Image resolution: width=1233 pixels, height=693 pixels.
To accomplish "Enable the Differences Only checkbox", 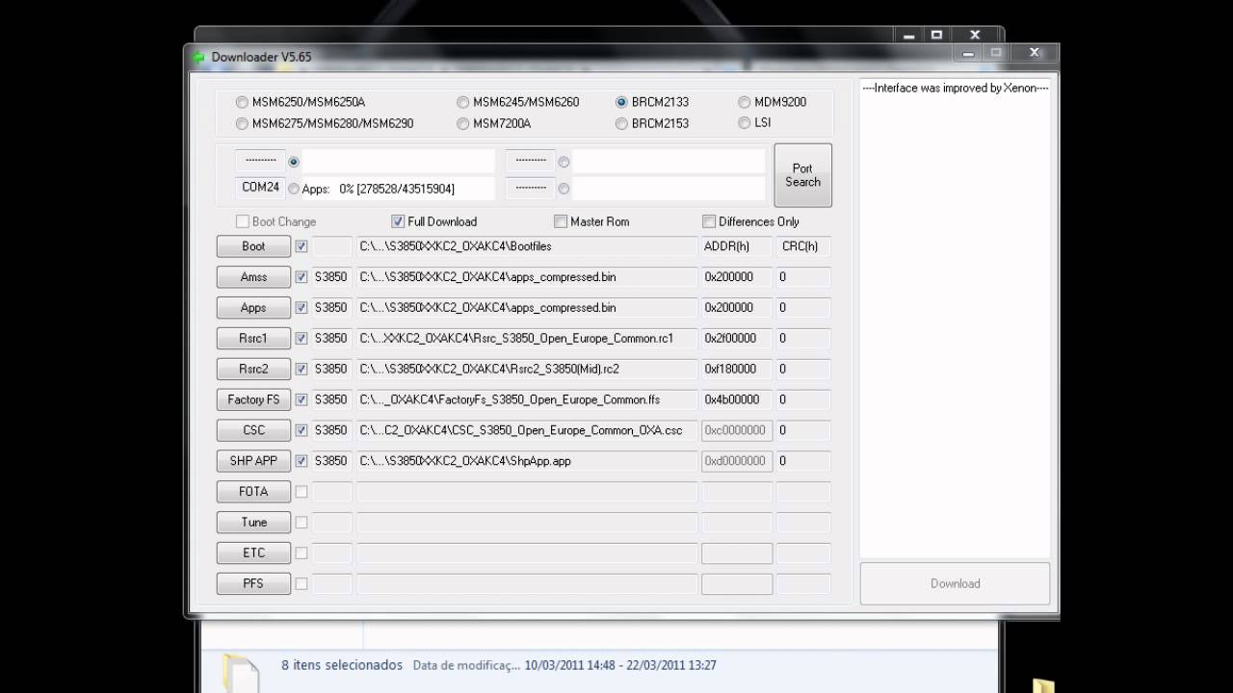I will pos(709,221).
